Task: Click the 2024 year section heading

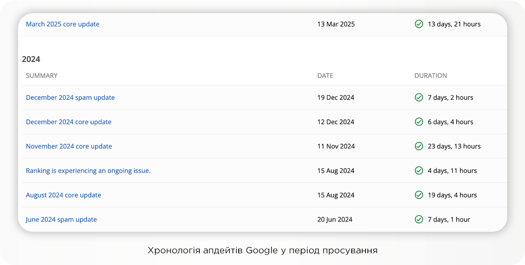Action: [x=31, y=59]
